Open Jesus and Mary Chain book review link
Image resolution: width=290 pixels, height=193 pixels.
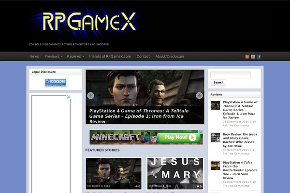click(x=240, y=140)
